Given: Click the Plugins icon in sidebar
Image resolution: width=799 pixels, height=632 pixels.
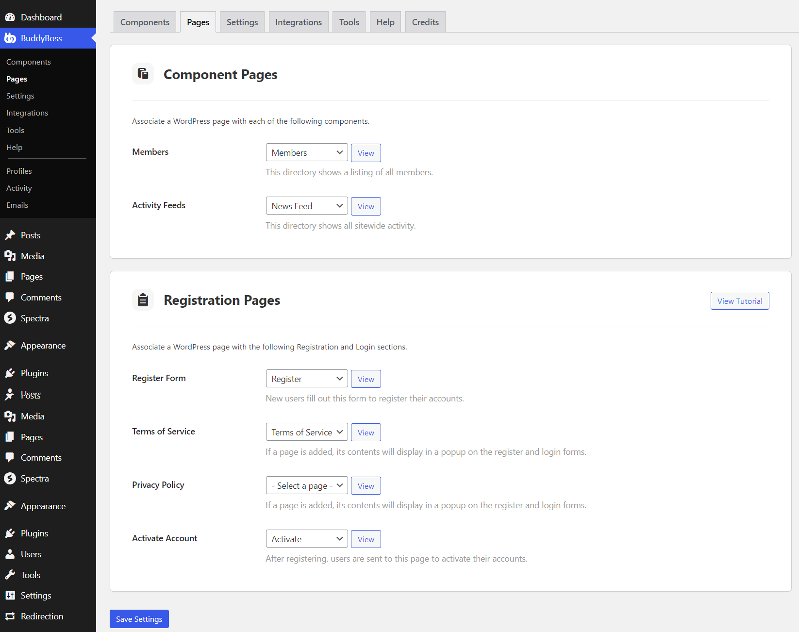Looking at the screenshot, I should pos(10,373).
